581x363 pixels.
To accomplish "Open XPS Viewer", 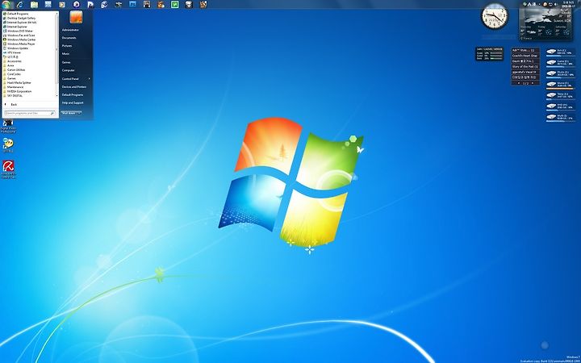I will (x=14, y=52).
